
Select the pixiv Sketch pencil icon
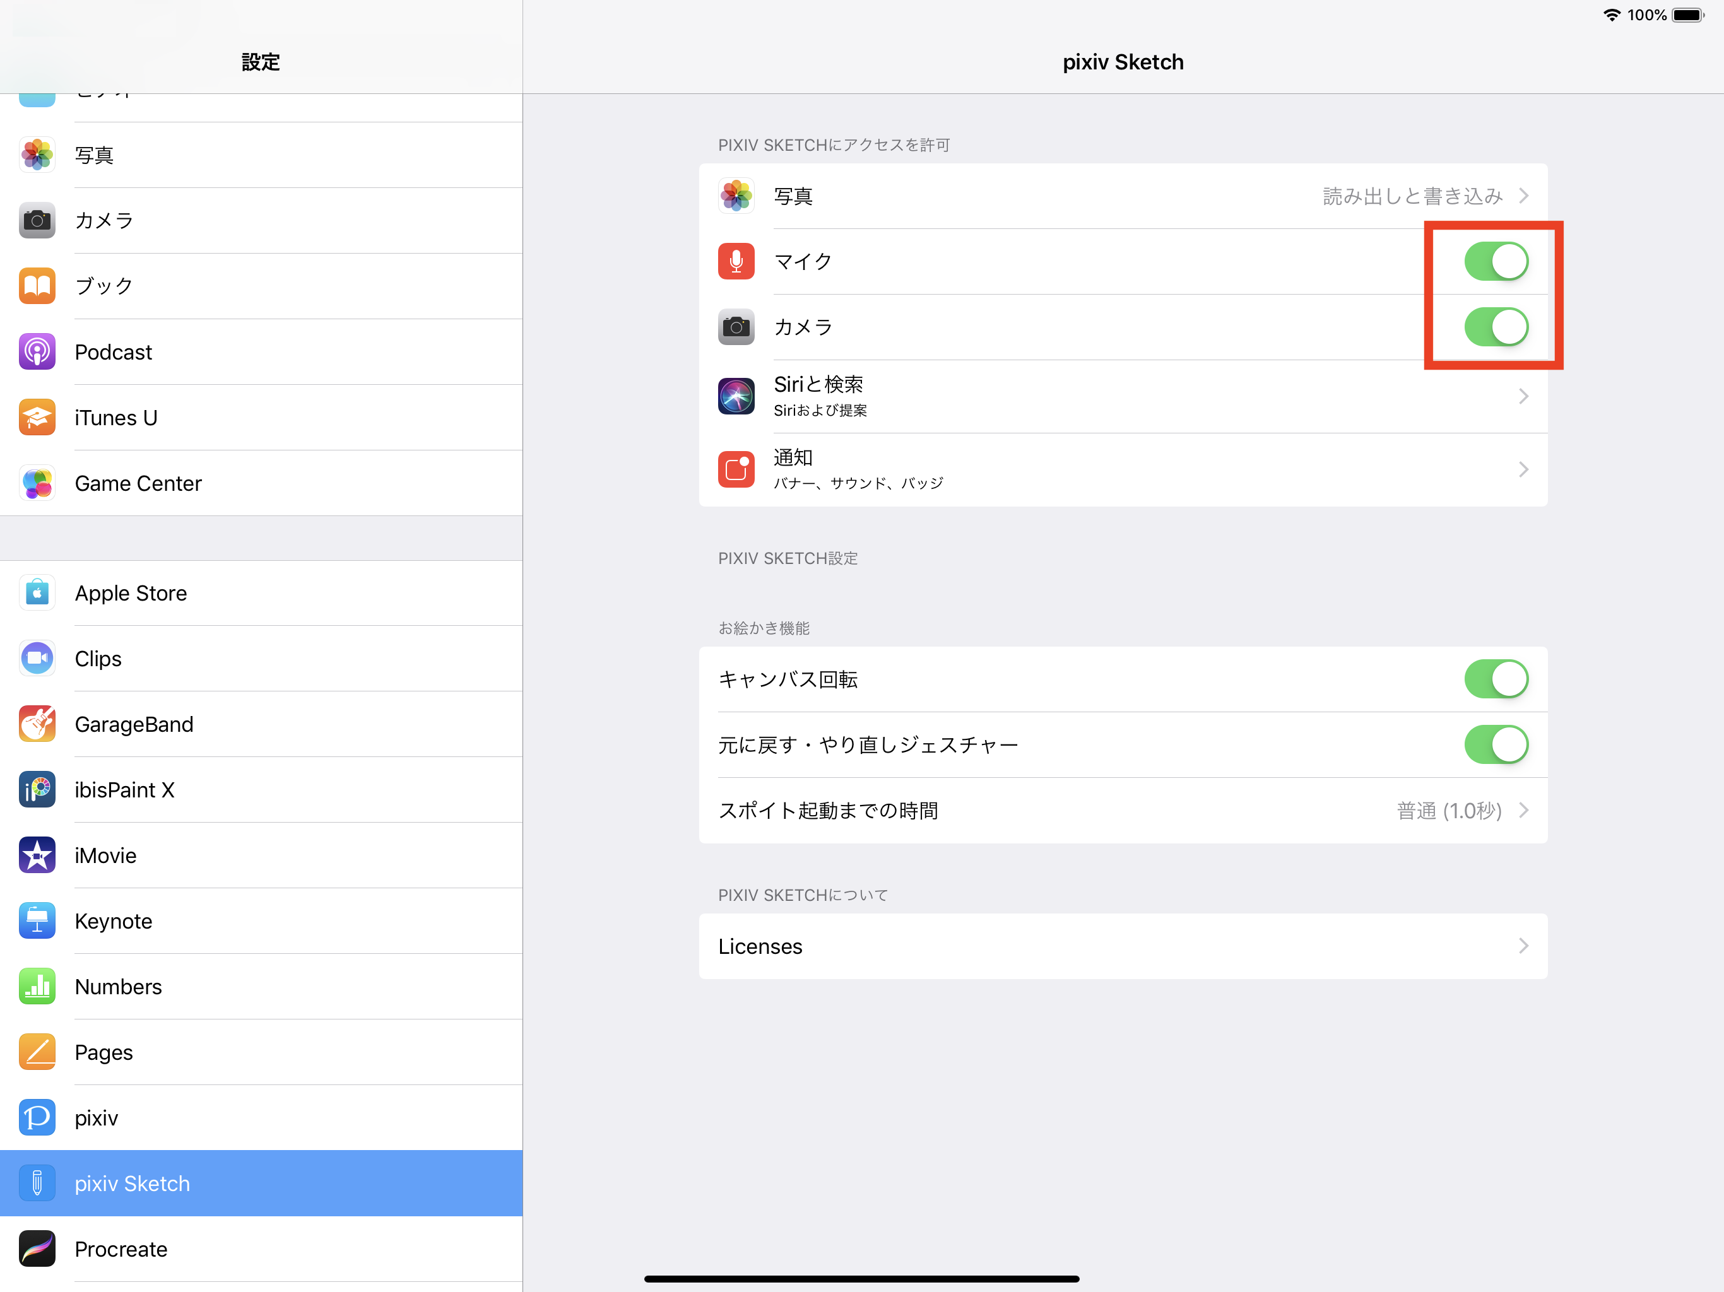[x=37, y=1183]
